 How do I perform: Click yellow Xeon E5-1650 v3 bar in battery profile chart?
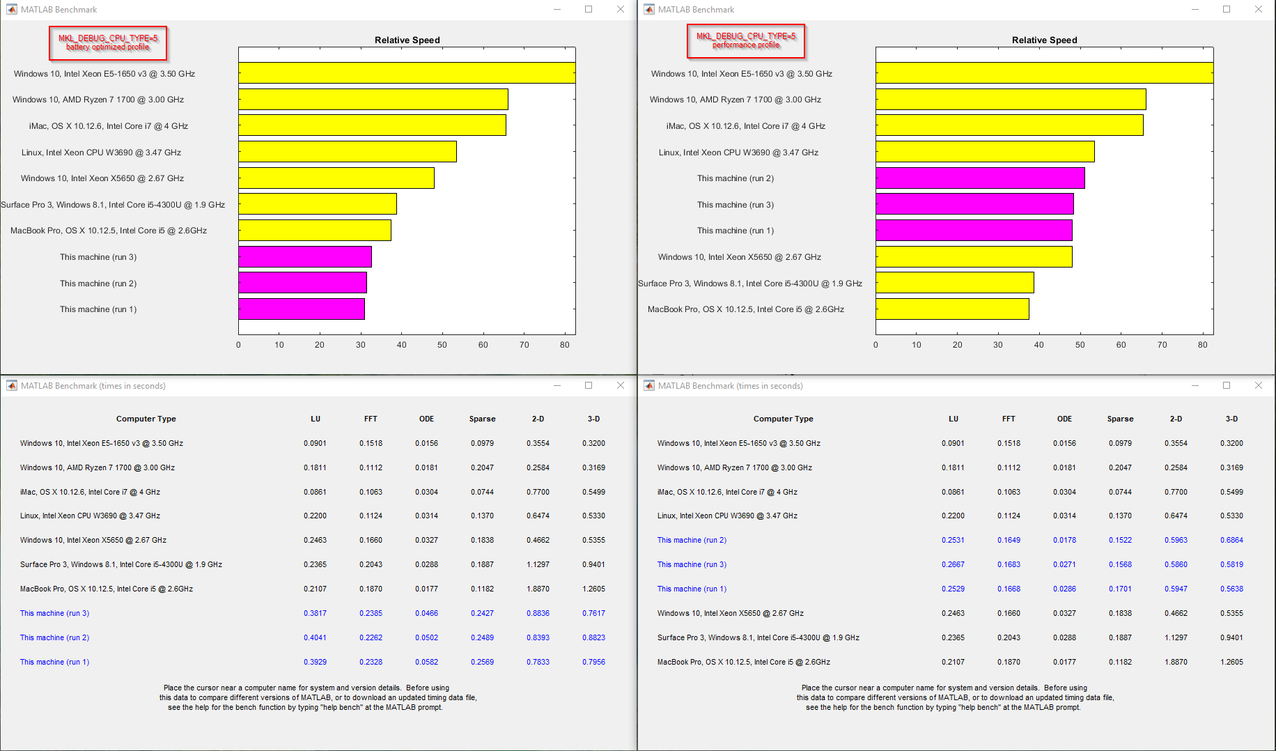click(407, 73)
